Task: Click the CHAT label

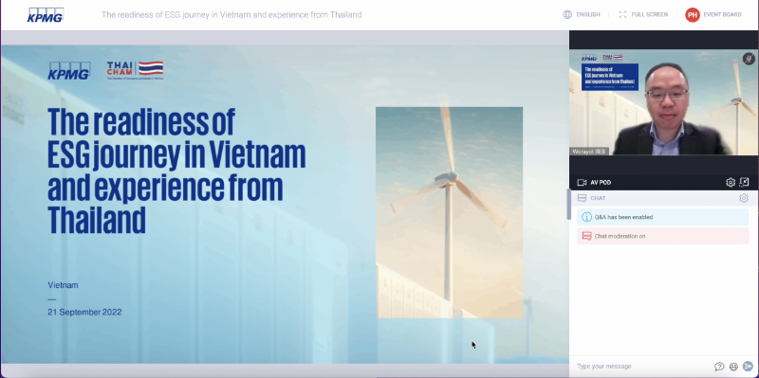Action: click(x=598, y=198)
